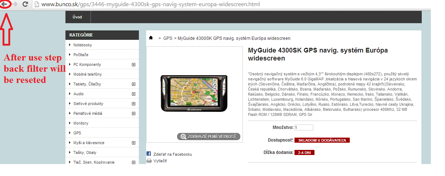Reload the page with refresh icon
445x176 pixels.
pos(25,4)
